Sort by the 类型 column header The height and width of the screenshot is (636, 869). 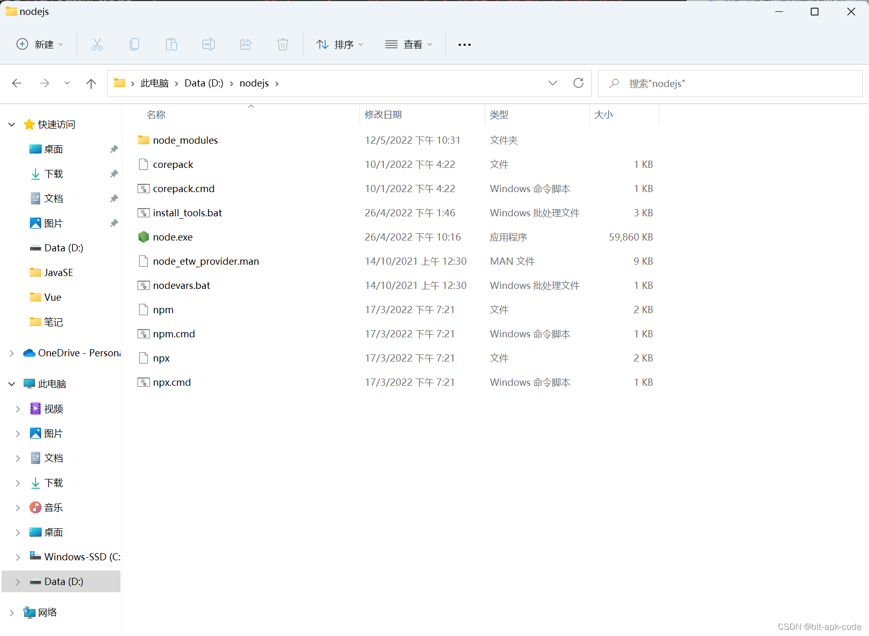click(x=499, y=114)
